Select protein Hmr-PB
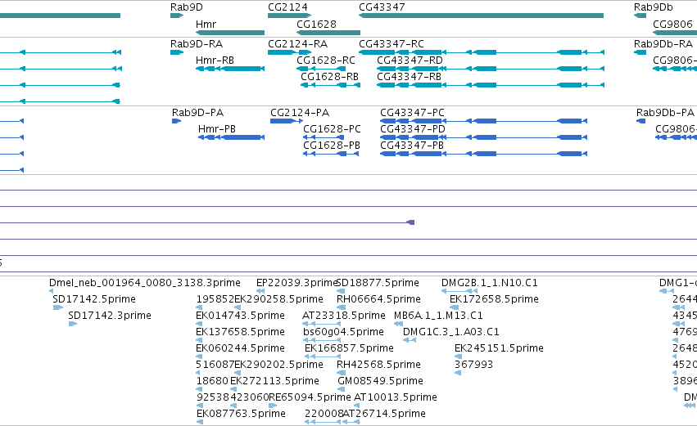Image resolution: width=697 pixels, height=426 pixels. 231,137
